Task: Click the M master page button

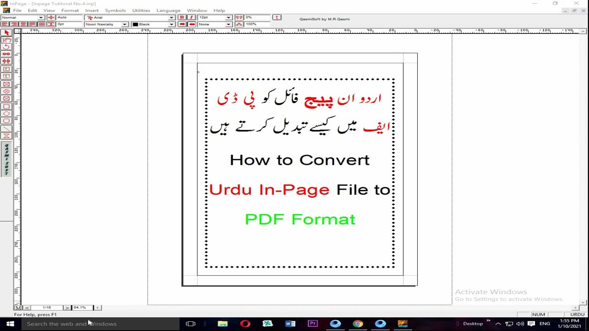Action: tap(18, 308)
